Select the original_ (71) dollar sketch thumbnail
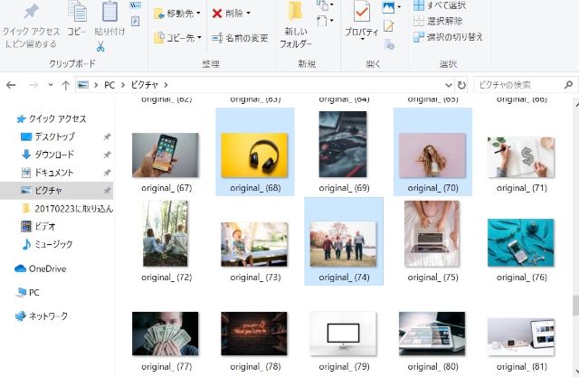This screenshot has width=579, height=377. (521, 157)
